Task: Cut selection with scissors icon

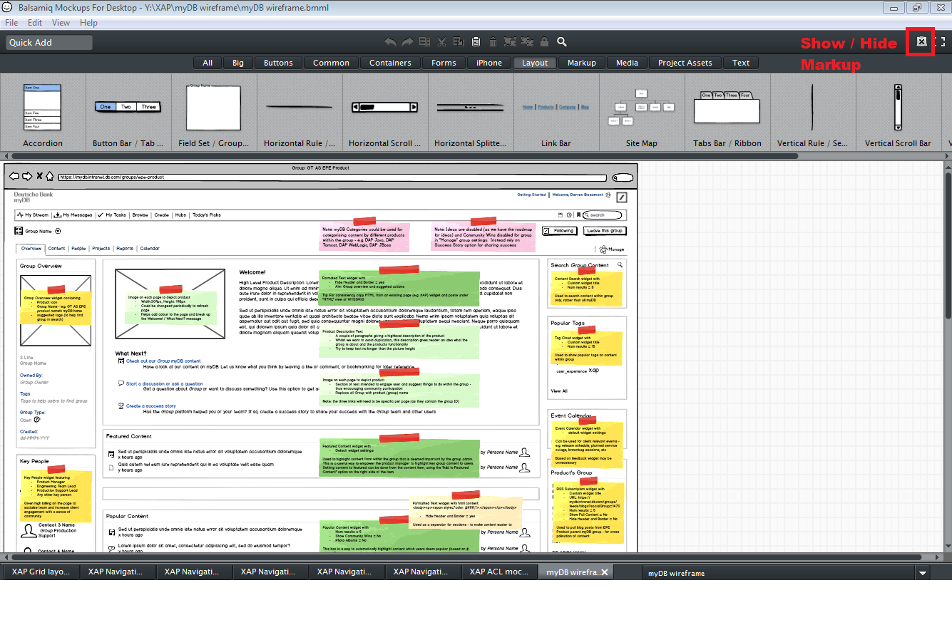Action: pyautogui.click(x=441, y=42)
